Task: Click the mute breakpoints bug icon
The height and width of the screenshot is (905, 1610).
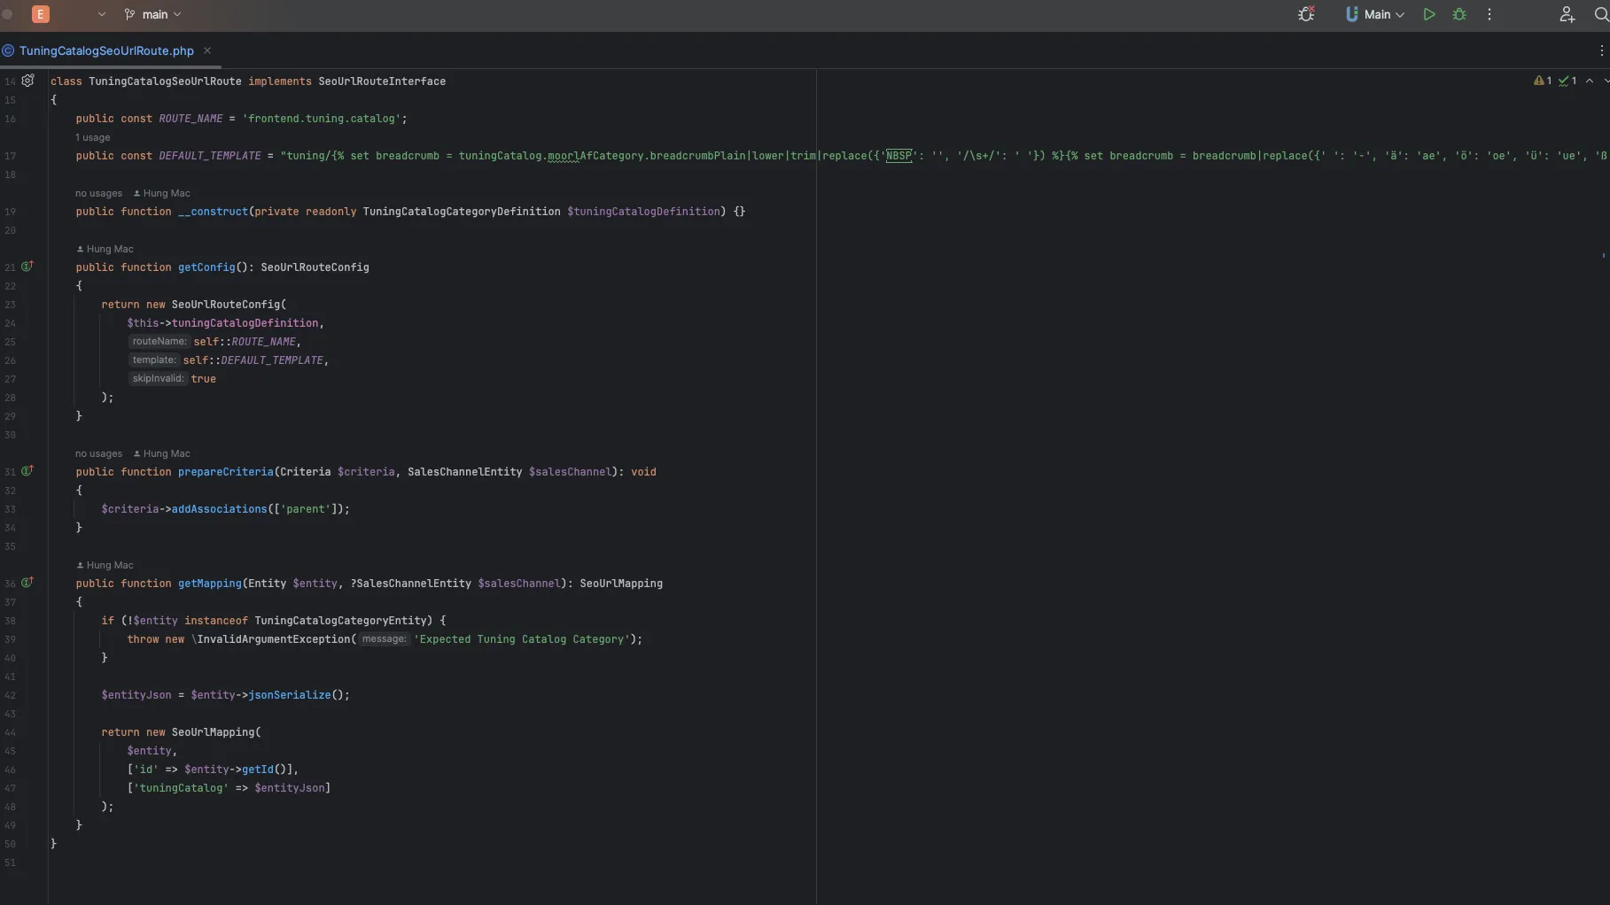Action: pos(1307,14)
